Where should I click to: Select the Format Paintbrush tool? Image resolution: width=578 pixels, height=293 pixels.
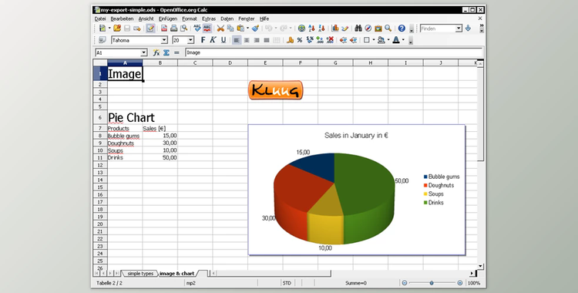(255, 28)
